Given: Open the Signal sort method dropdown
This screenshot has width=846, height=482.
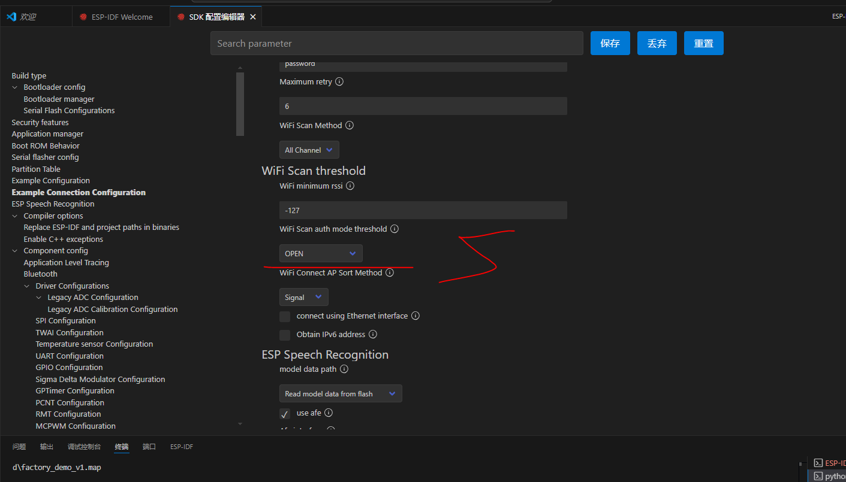Looking at the screenshot, I should click(303, 298).
